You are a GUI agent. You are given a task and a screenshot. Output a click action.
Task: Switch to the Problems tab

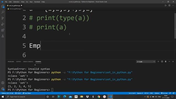tap(11, 62)
